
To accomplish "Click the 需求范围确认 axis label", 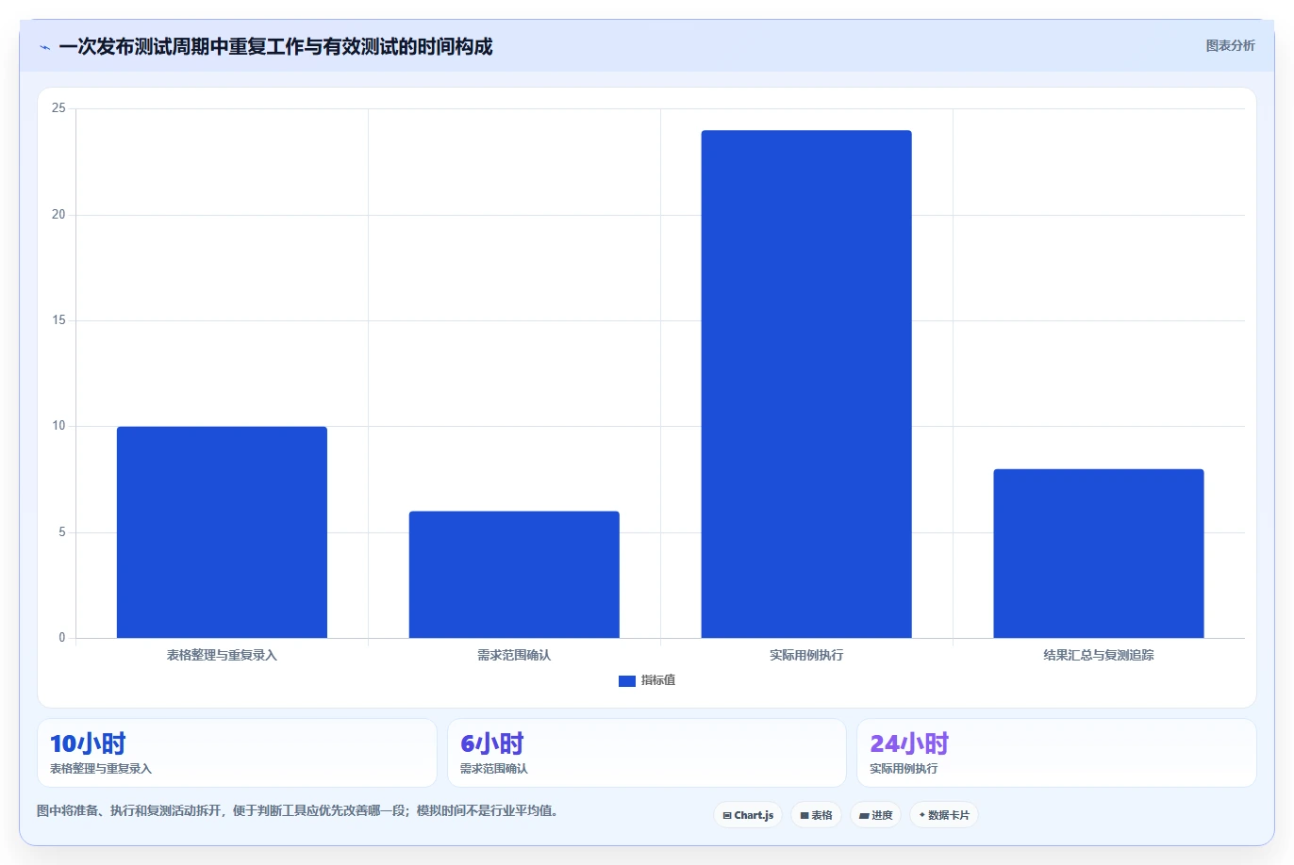I will pos(514,655).
